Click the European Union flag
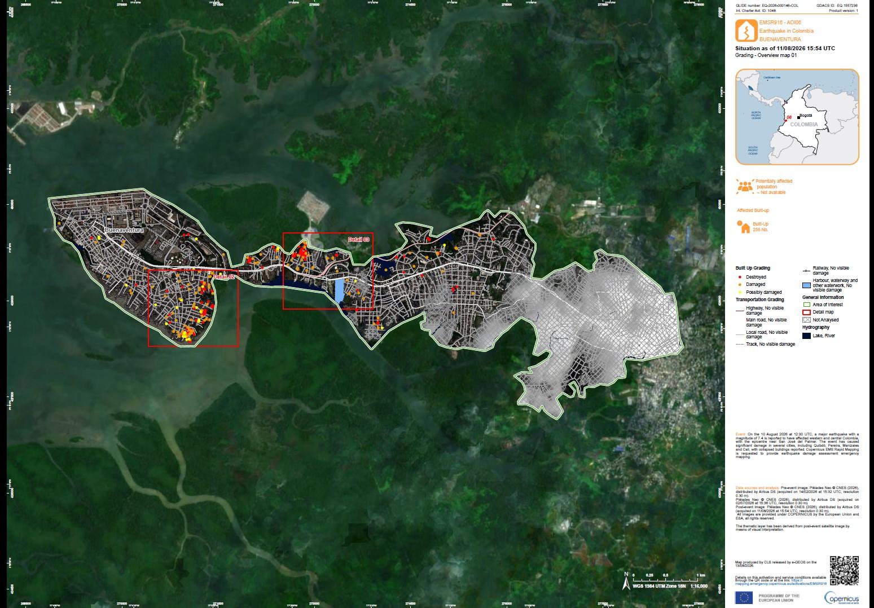This screenshot has height=608, width=874. click(744, 597)
